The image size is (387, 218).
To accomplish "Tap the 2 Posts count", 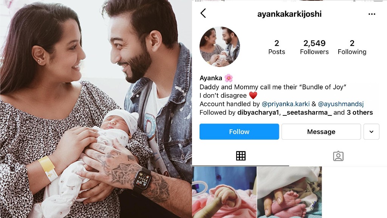I will point(277,47).
